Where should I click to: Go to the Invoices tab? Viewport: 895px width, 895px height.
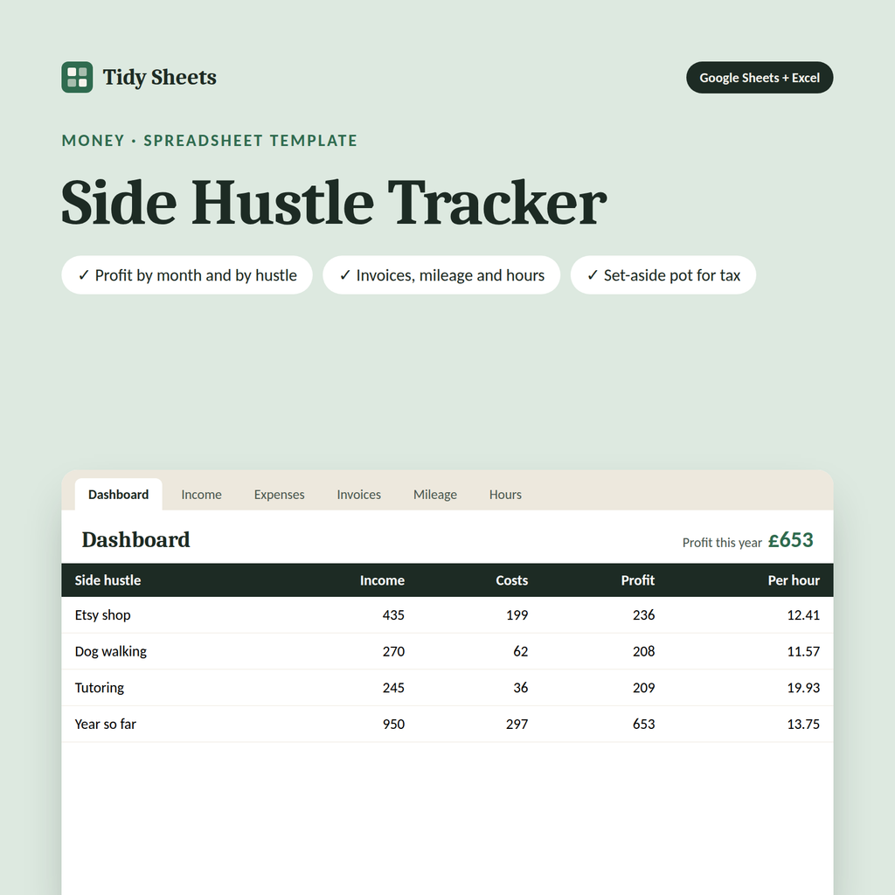[x=358, y=495]
